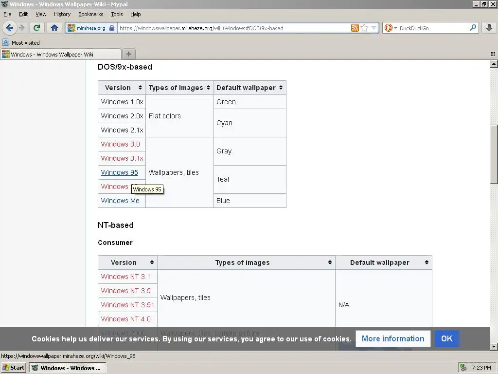Click the scrollbar down arrow
Screen dimensions: 498x374
click(x=494, y=347)
